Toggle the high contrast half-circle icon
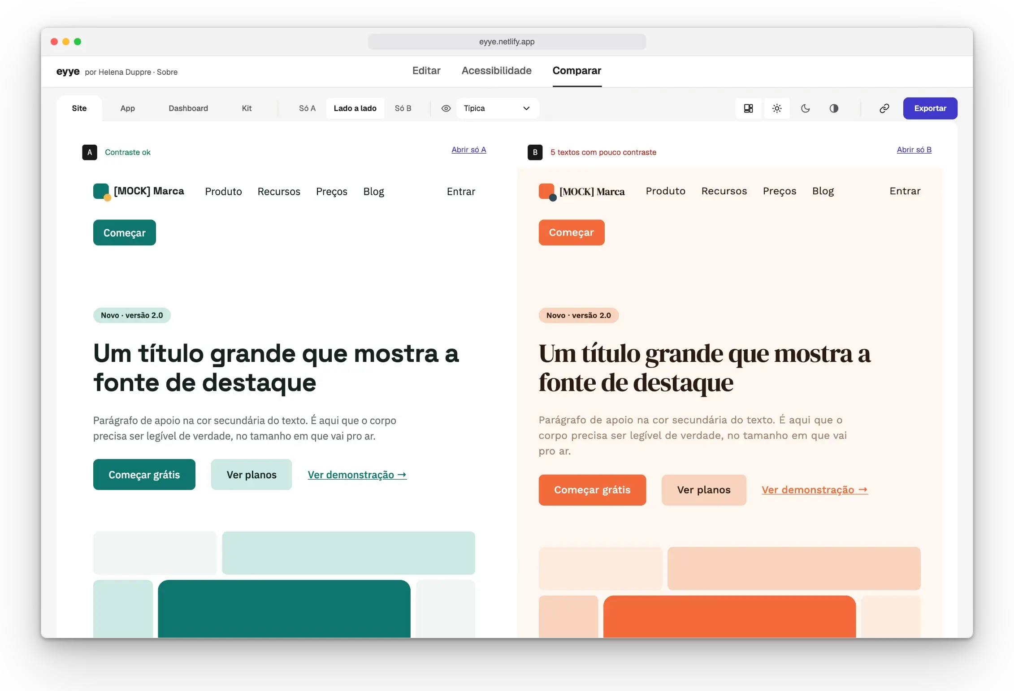Screen dimensions: 1014x691 (834, 108)
